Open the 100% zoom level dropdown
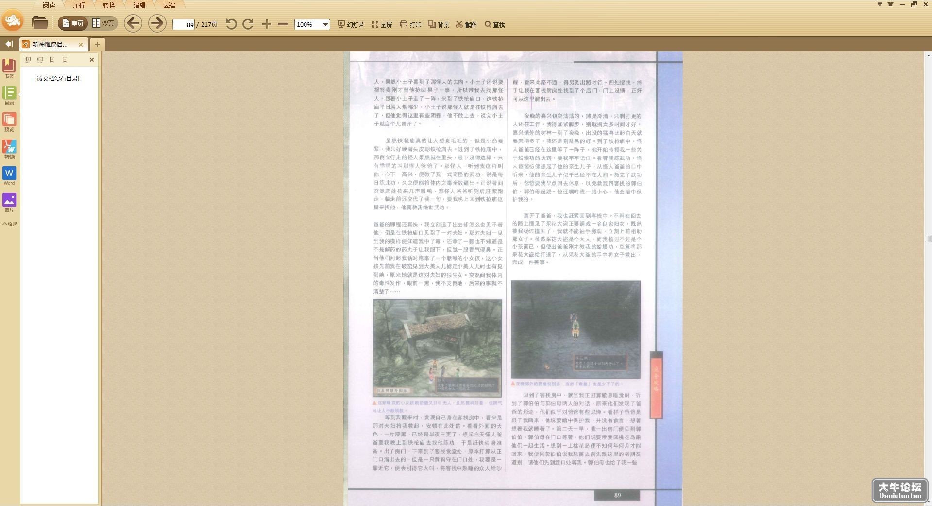Screen dimensions: 932x506 tap(325, 24)
